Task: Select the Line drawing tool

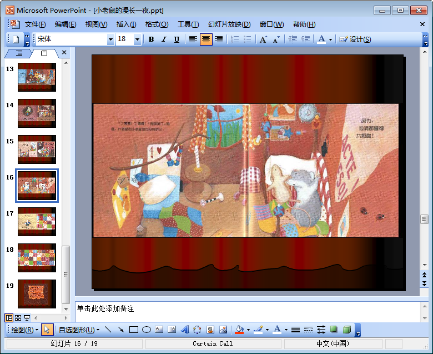Action: point(108,330)
